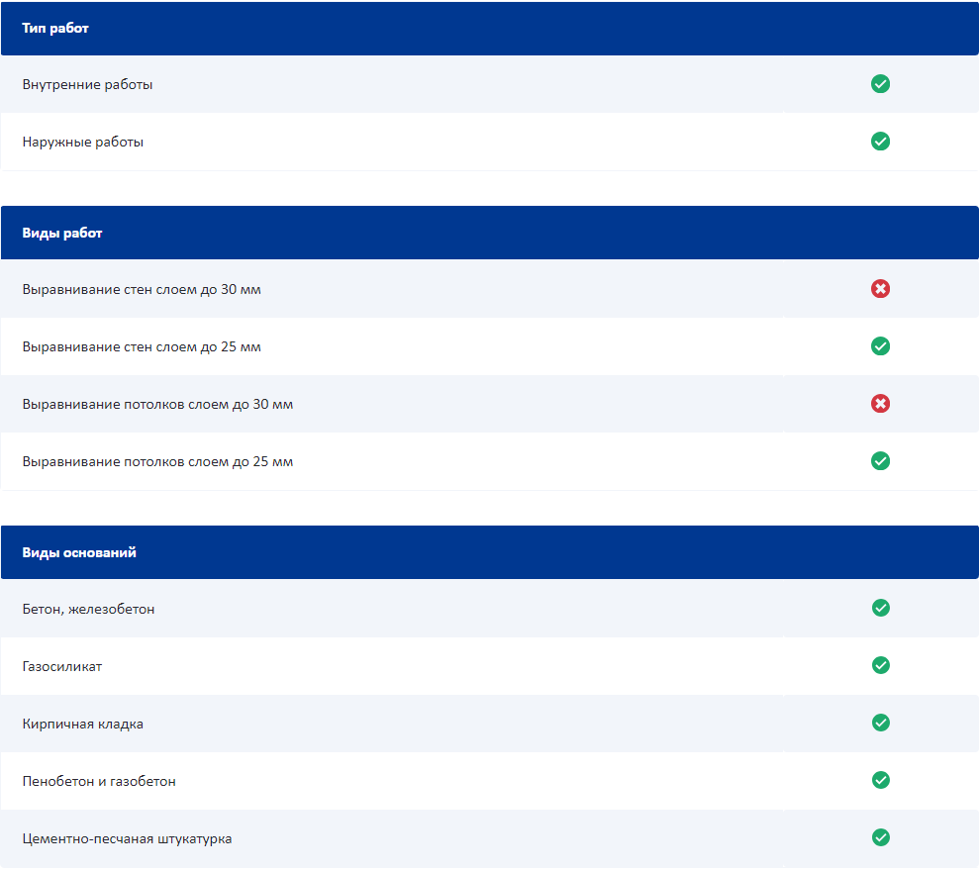Click green checkmark for Внутренние работы
Viewport: 979px width, 872px height.
[x=880, y=84]
